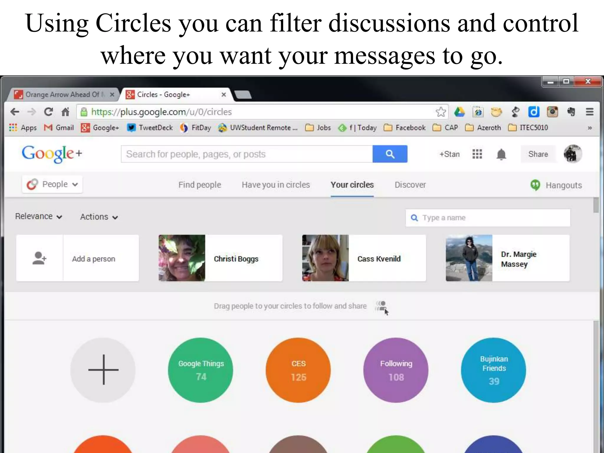Open the f | Today bookmark
The width and height of the screenshot is (604, 453).
(357, 128)
